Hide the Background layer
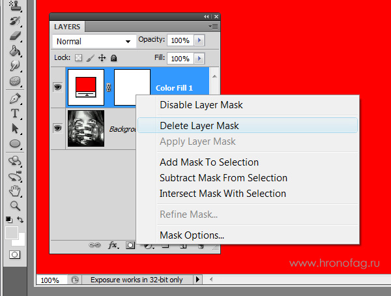391x296 pixels. [57, 128]
